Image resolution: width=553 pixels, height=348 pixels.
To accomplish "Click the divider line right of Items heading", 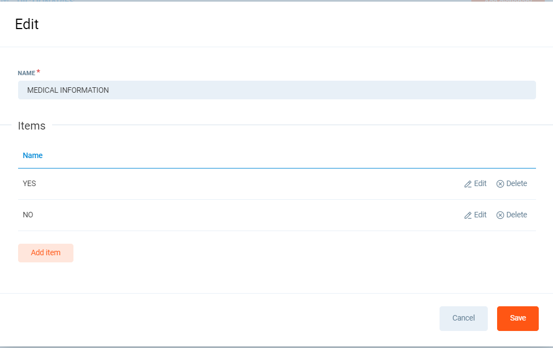I will 301,125.
